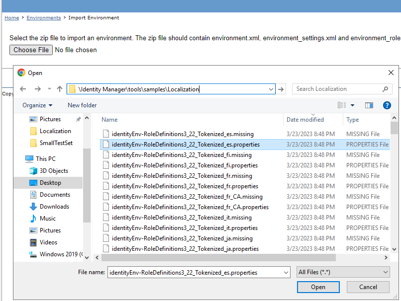Click navigation pane scroll-up arrow
Screen dimensions: 401x301
tap(87, 118)
